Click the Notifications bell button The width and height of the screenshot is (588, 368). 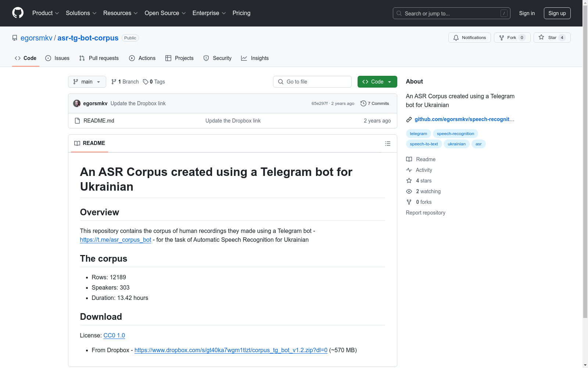(x=469, y=38)
